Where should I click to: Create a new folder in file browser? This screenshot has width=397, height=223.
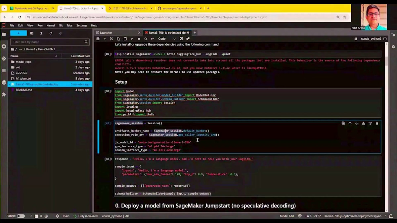click(32, 33)
